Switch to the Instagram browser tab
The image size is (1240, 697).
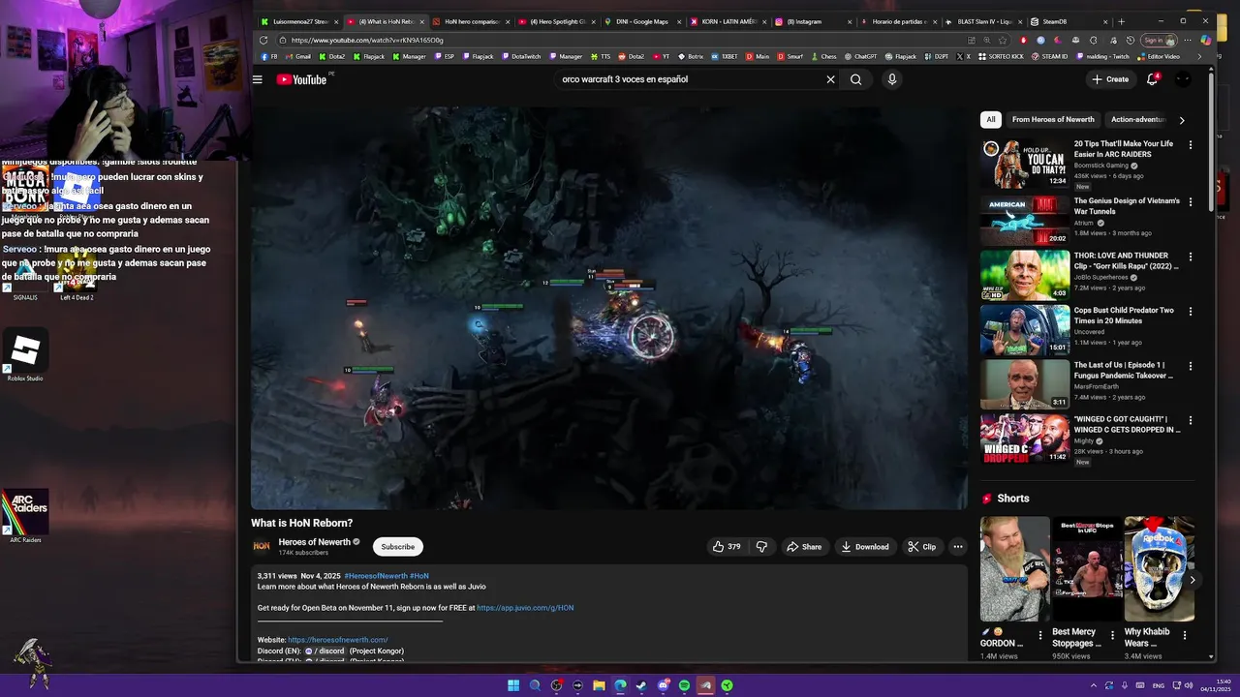(812, 21)
